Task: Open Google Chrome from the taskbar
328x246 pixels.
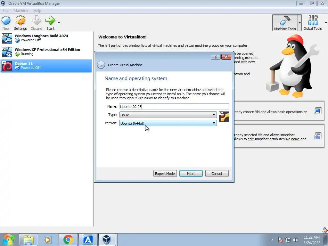Action: pyautogui.click(x=68, y=240)
